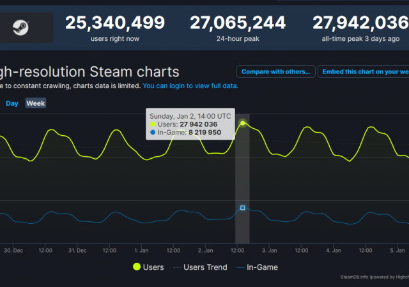
Task: Click the 4. Jan x-axis label
Action: click(x=333, y=251)
